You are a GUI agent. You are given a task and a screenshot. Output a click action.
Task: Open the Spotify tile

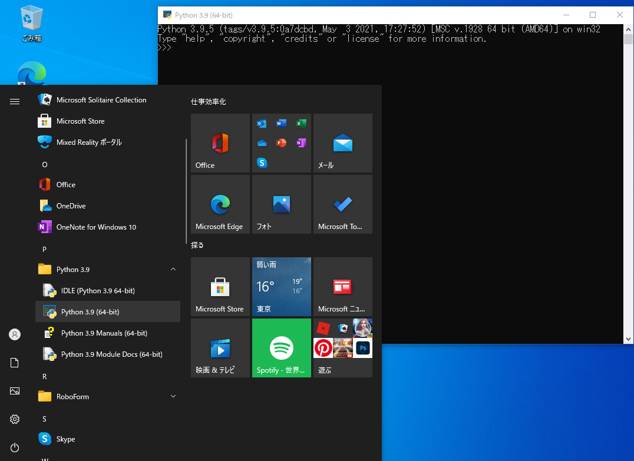coord(281,348)
